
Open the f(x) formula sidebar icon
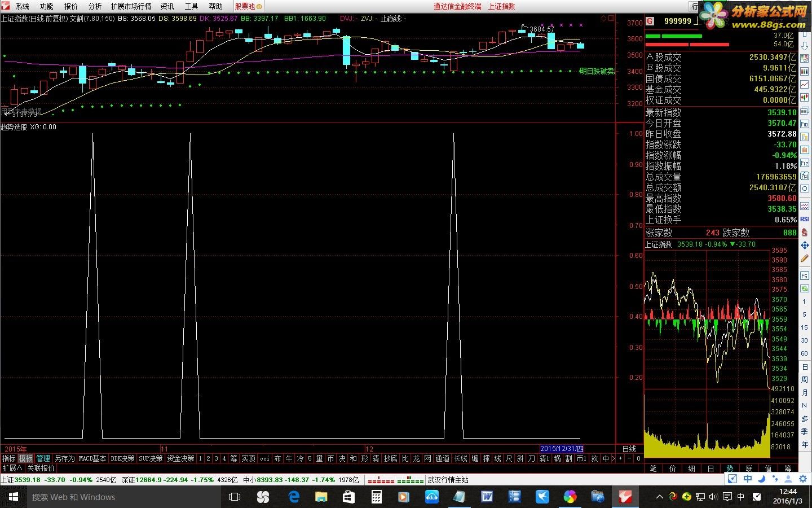tap(805, 176)
